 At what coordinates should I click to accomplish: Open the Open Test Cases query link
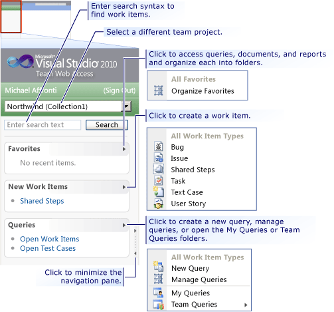(48, 248)
